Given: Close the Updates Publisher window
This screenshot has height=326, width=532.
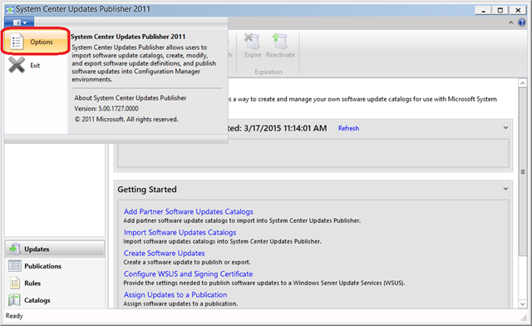Looking at the screenshot, I should click(518, 10).
